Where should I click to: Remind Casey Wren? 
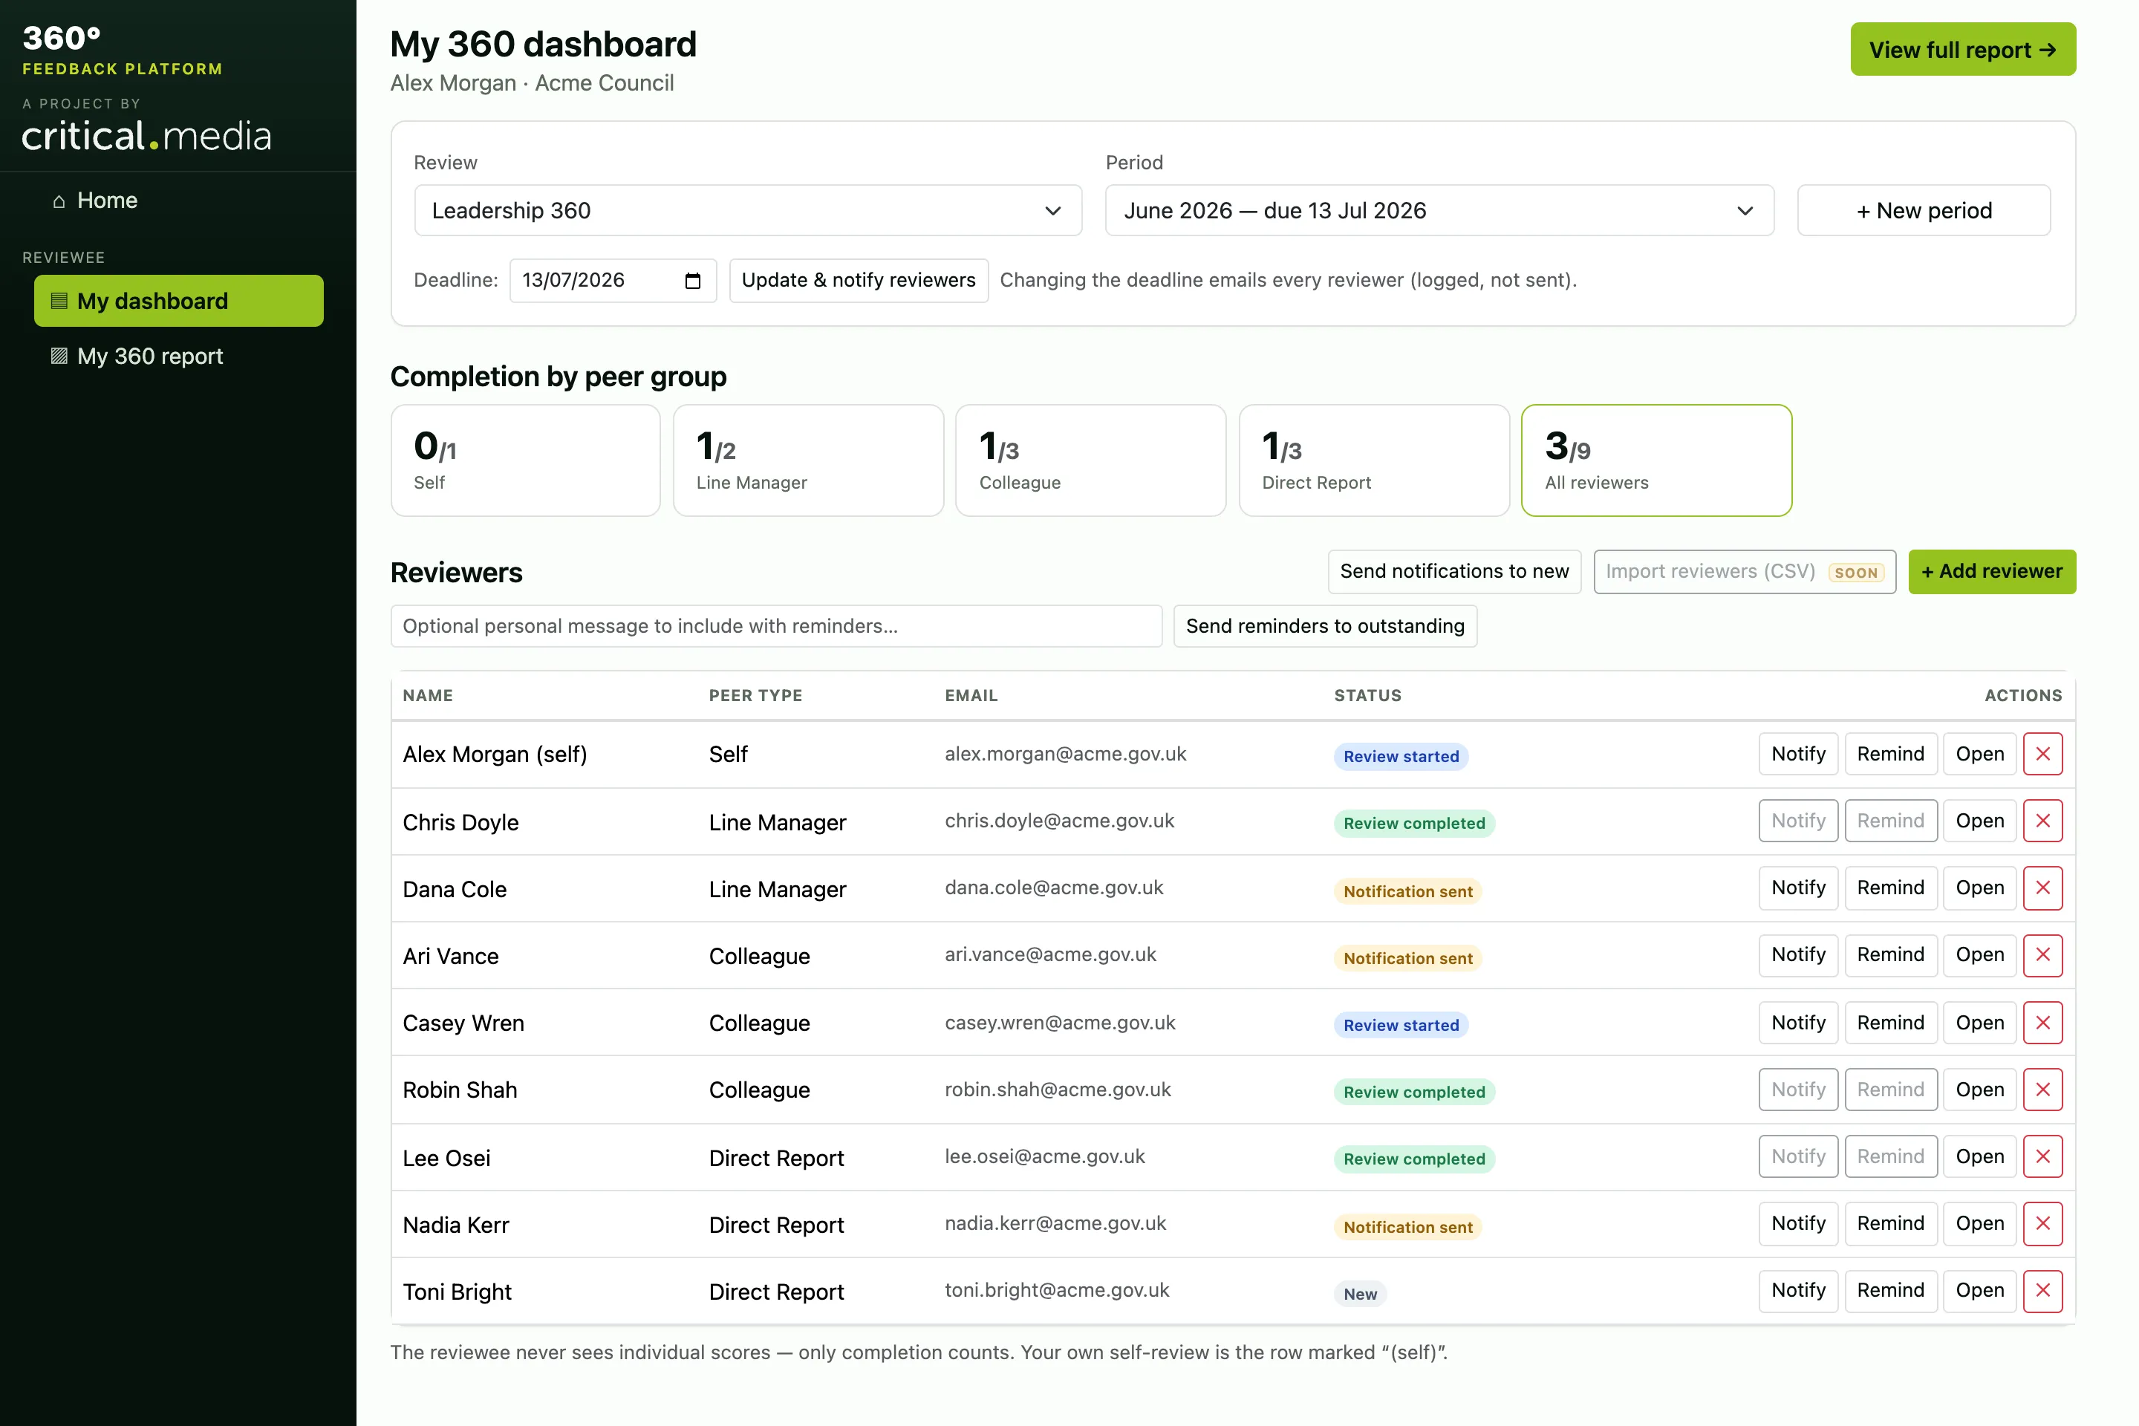point(1891,1023)
